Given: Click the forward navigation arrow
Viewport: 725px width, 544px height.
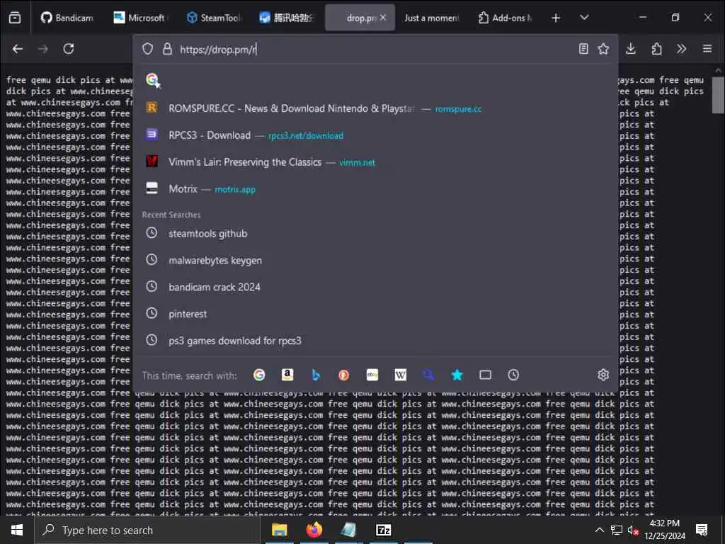Looking at the screenshot, I should [x=43, y=49].
